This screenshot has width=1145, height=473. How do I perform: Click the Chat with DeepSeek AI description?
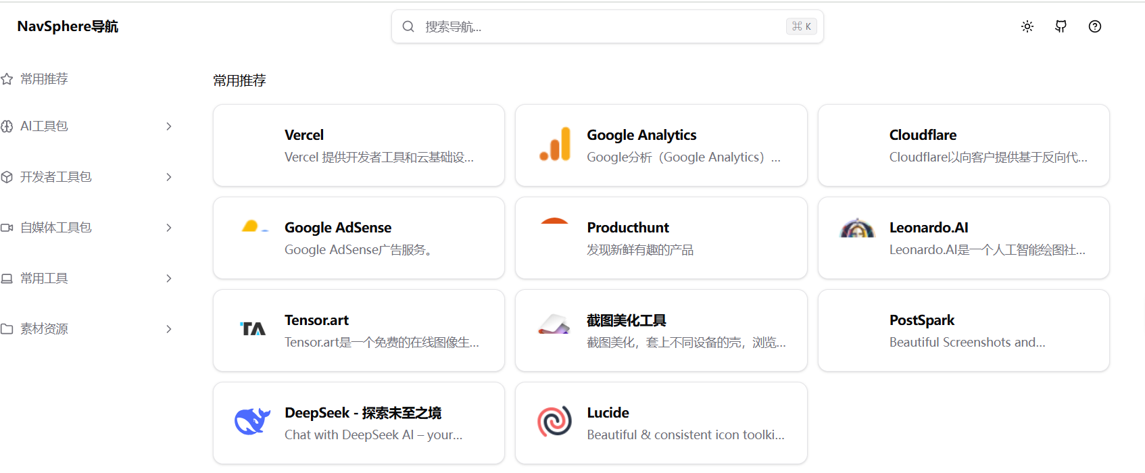(374, 435)
